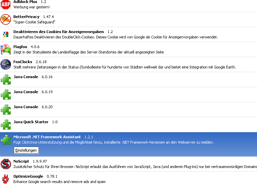Click BetterPrivacy version number 1.47.4
This screenshot has height=185, width=257.
tap(48, 17)
